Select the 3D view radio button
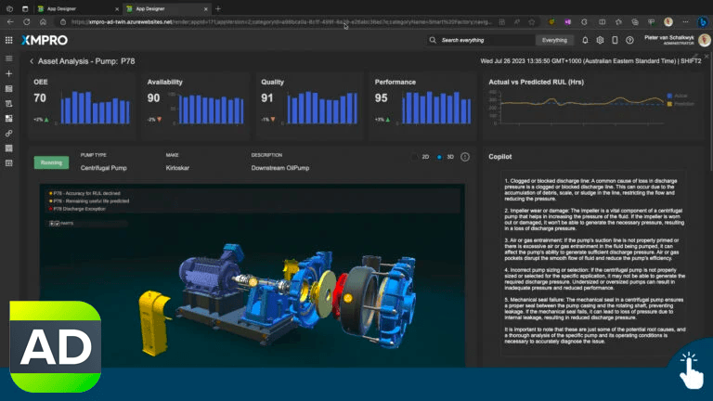Image resolution: width=713 pixels, height=401 pixels. point(440,157)
